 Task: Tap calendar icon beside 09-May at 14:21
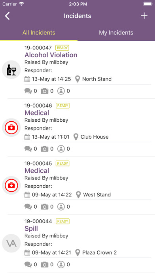coord(27,253)
